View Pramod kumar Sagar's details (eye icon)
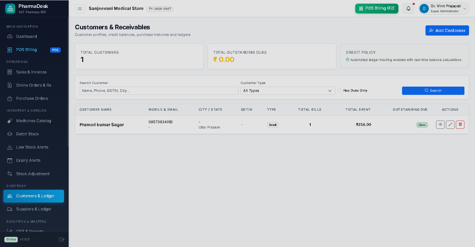Screen dimensions: 475x247 (440, 124)
